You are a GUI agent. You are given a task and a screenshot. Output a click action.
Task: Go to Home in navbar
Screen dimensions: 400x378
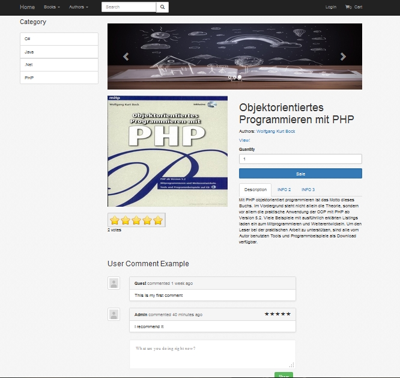[x=27, y=7]
